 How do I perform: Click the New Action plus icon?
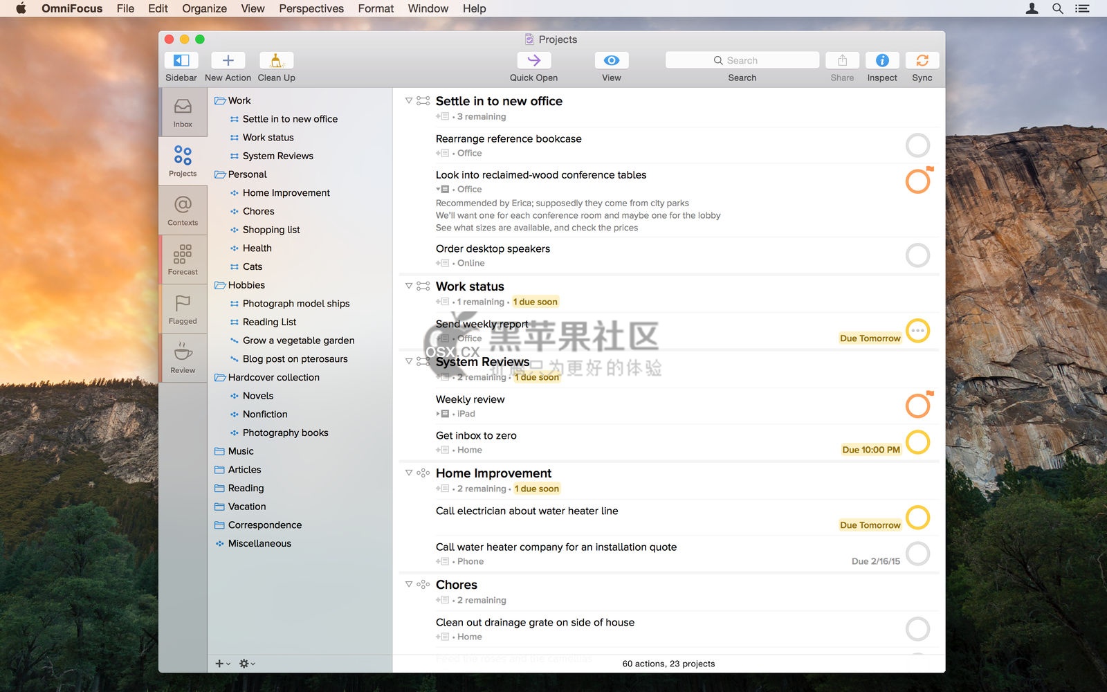point(228,60)
